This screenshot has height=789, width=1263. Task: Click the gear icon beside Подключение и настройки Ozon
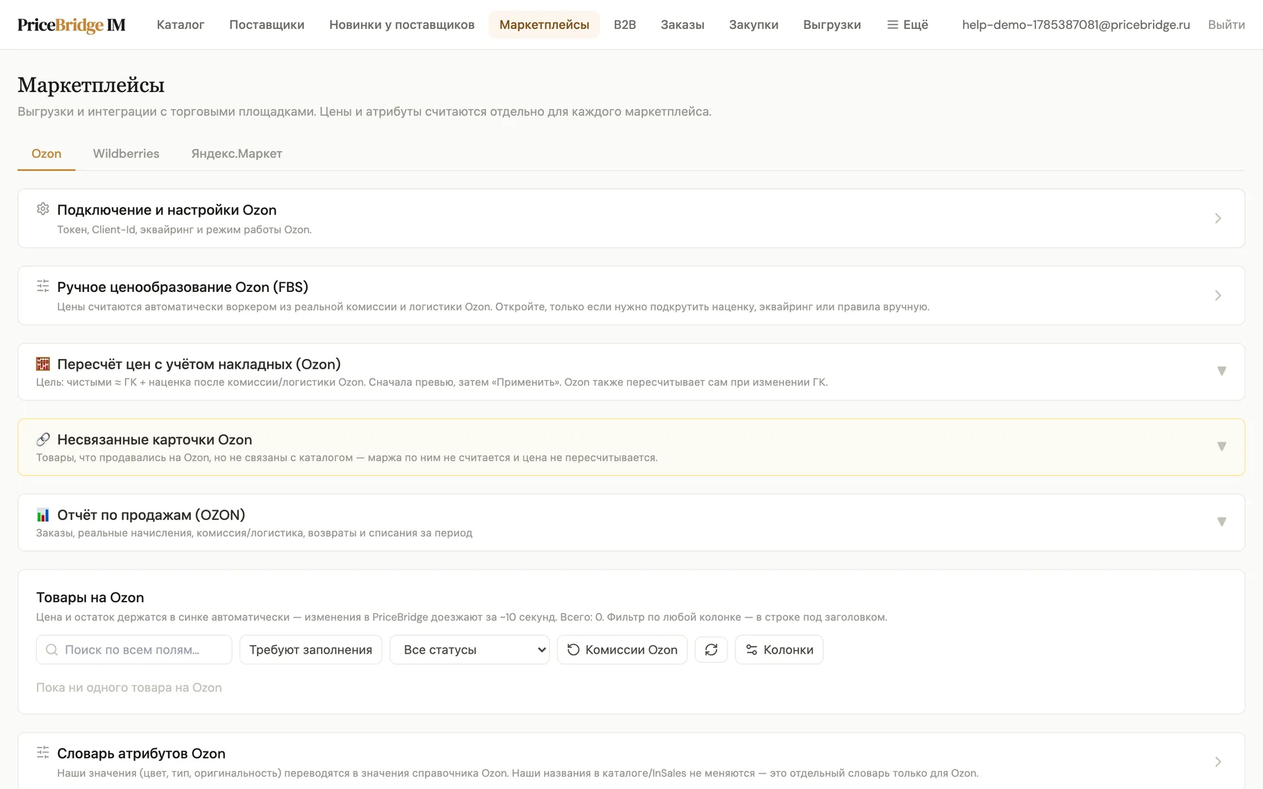(x=43, y=209)
